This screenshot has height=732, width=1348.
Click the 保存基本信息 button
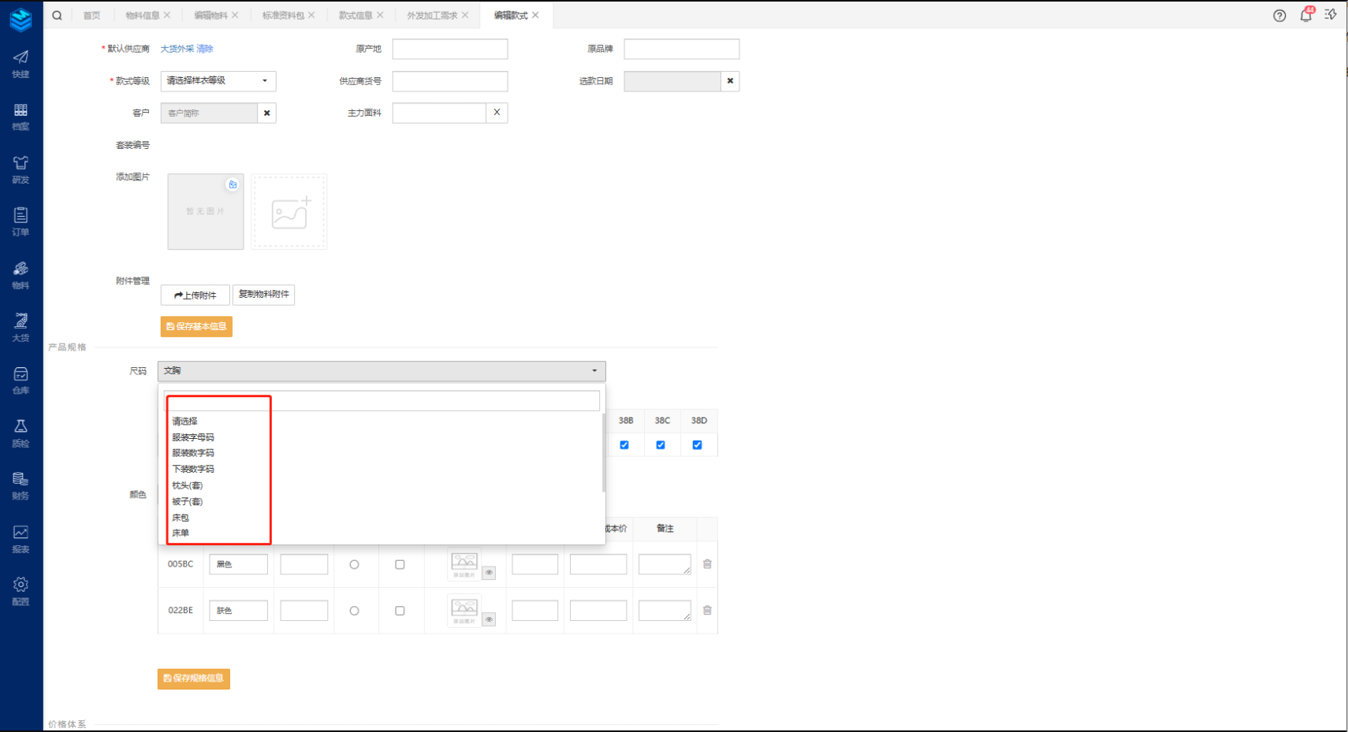click(196, 326)
